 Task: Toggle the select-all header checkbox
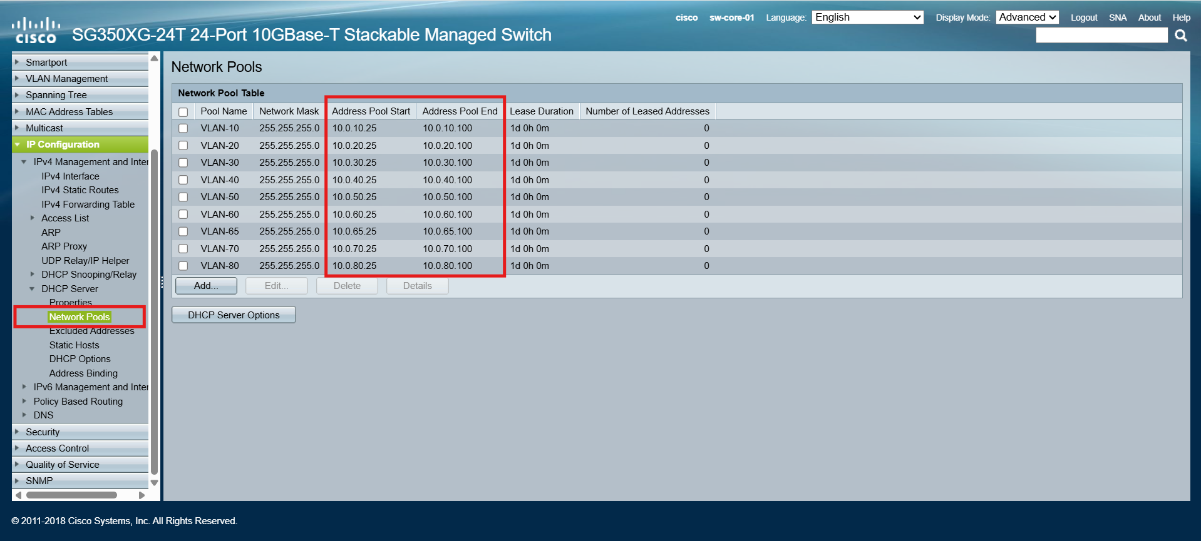[x=183, y=112]
